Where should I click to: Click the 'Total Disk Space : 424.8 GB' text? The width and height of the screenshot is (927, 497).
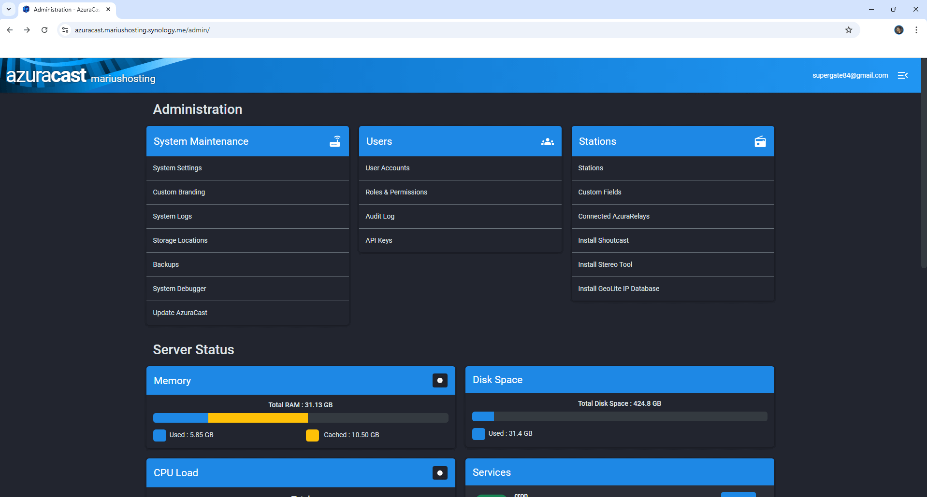620,403
